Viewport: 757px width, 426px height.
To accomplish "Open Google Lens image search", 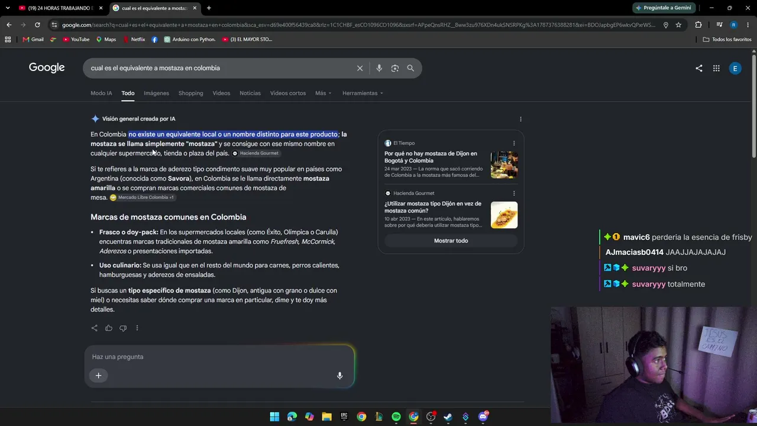I will click(x=395, y=68).
